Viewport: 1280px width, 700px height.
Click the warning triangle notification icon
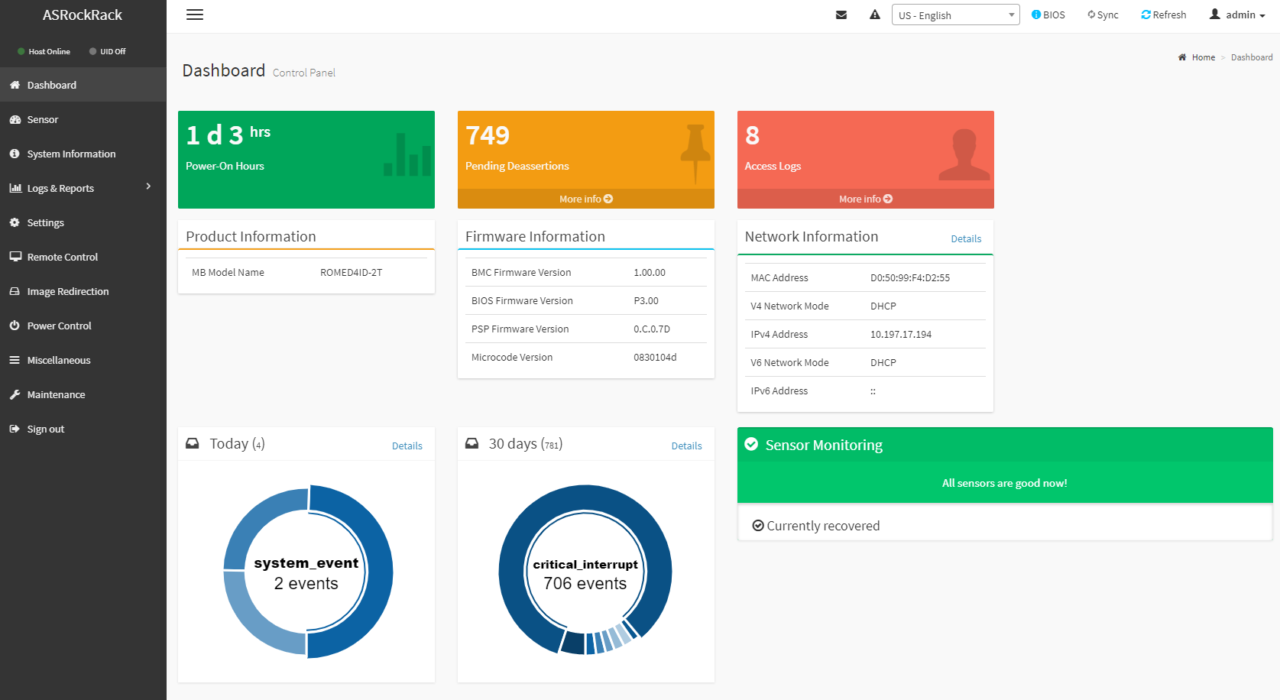coord(875,15)
